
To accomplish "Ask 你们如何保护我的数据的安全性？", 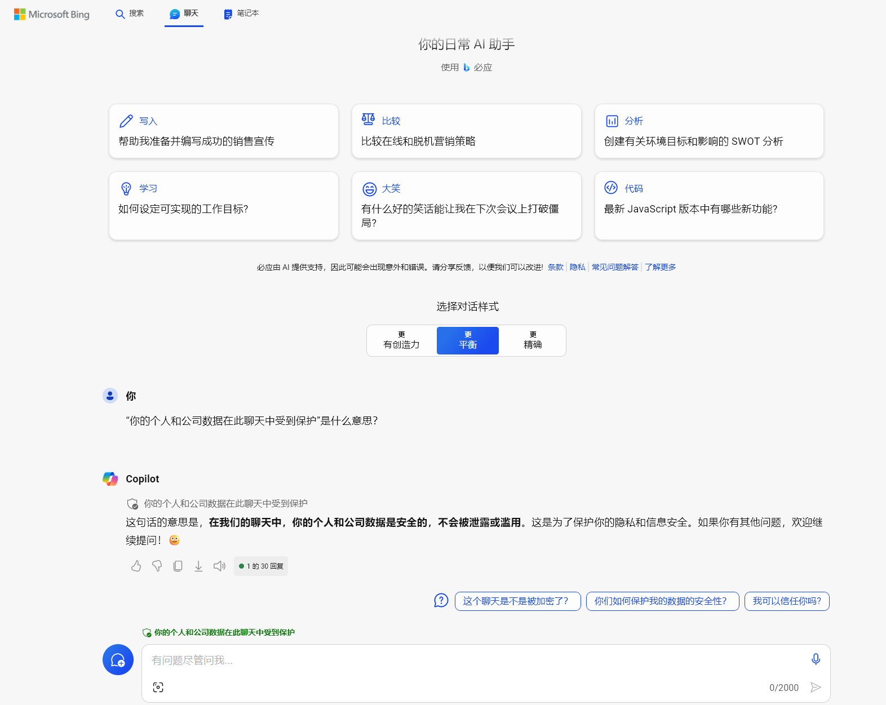I will [663, 601].
